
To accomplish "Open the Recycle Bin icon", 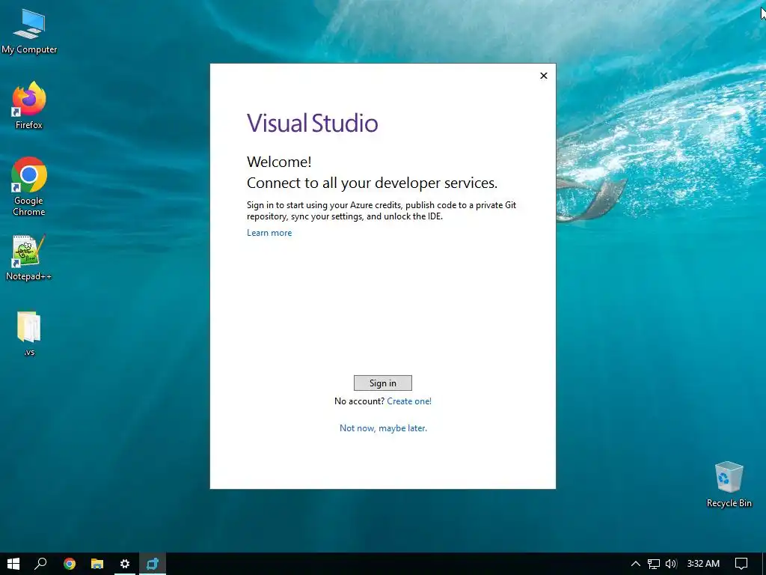I will click(729, 484).
